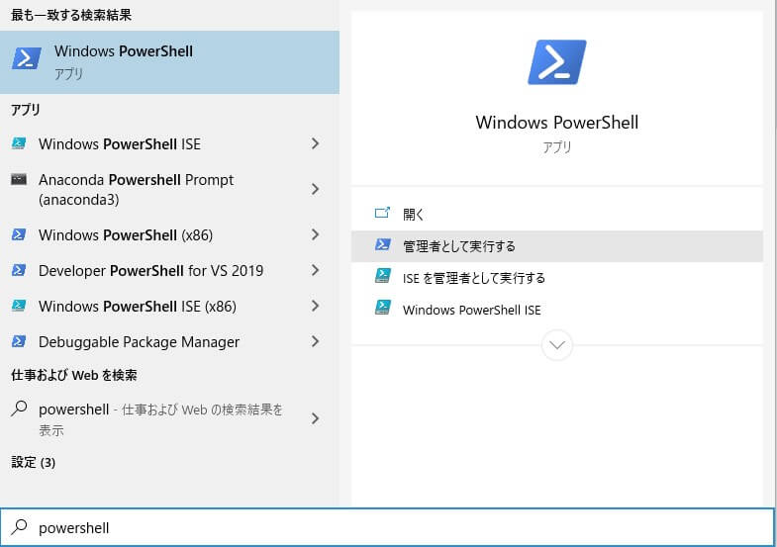Click the web search magnifier icon beside powershell
This screenshot has width=777, height=547.
[19, 409]
